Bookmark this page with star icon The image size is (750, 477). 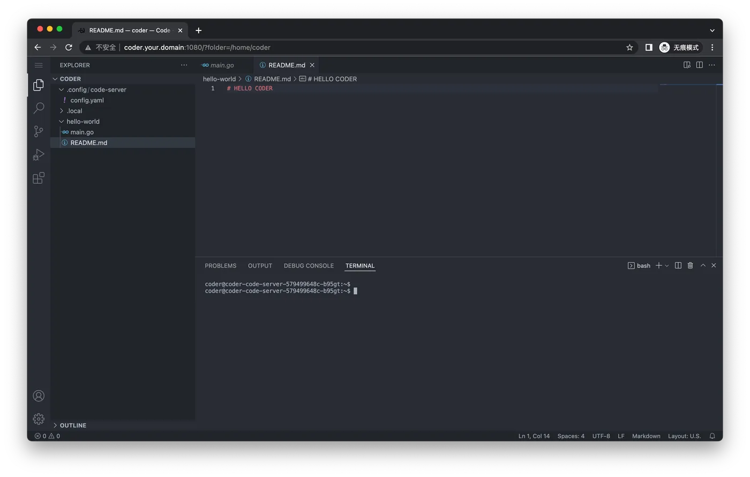629,47
